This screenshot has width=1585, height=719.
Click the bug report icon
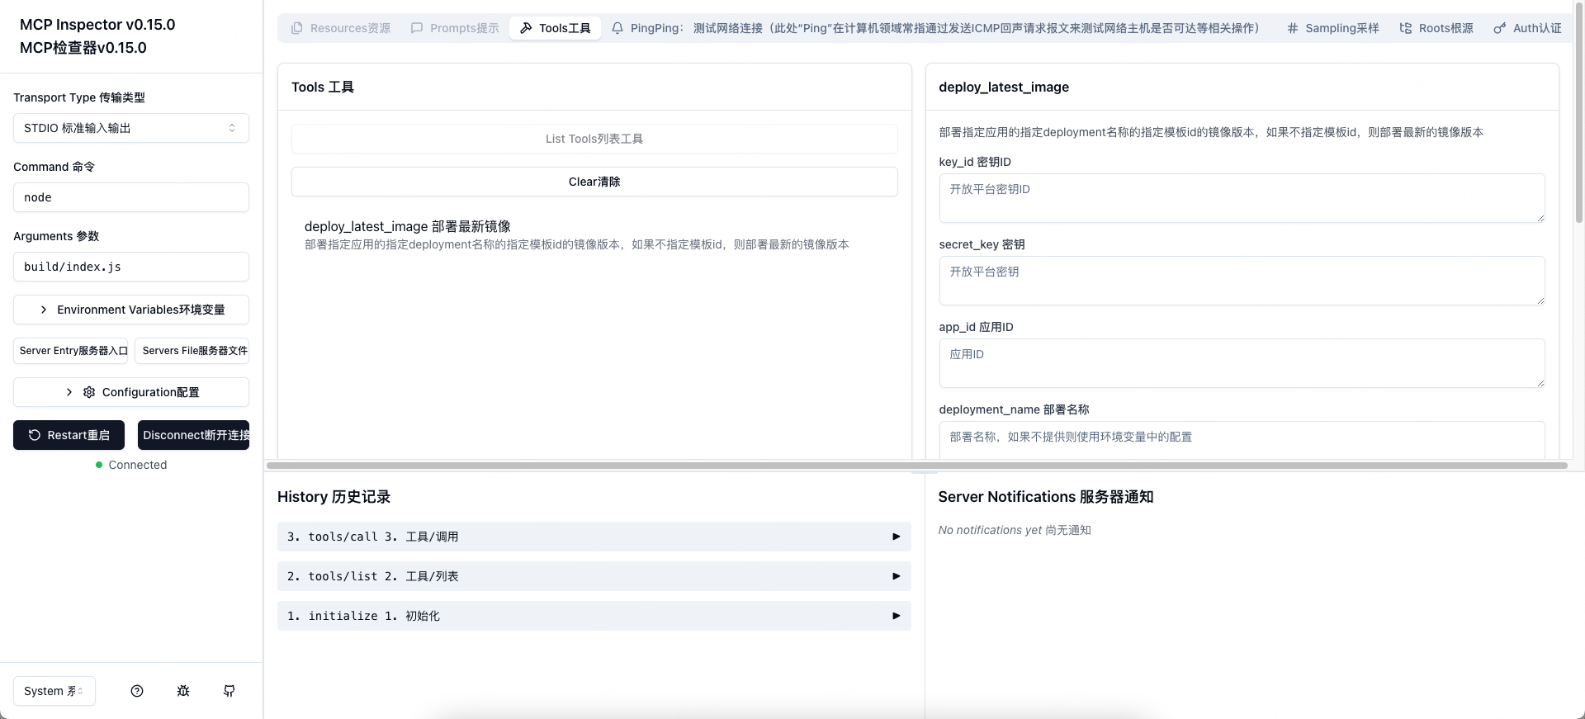click(183, 691)
